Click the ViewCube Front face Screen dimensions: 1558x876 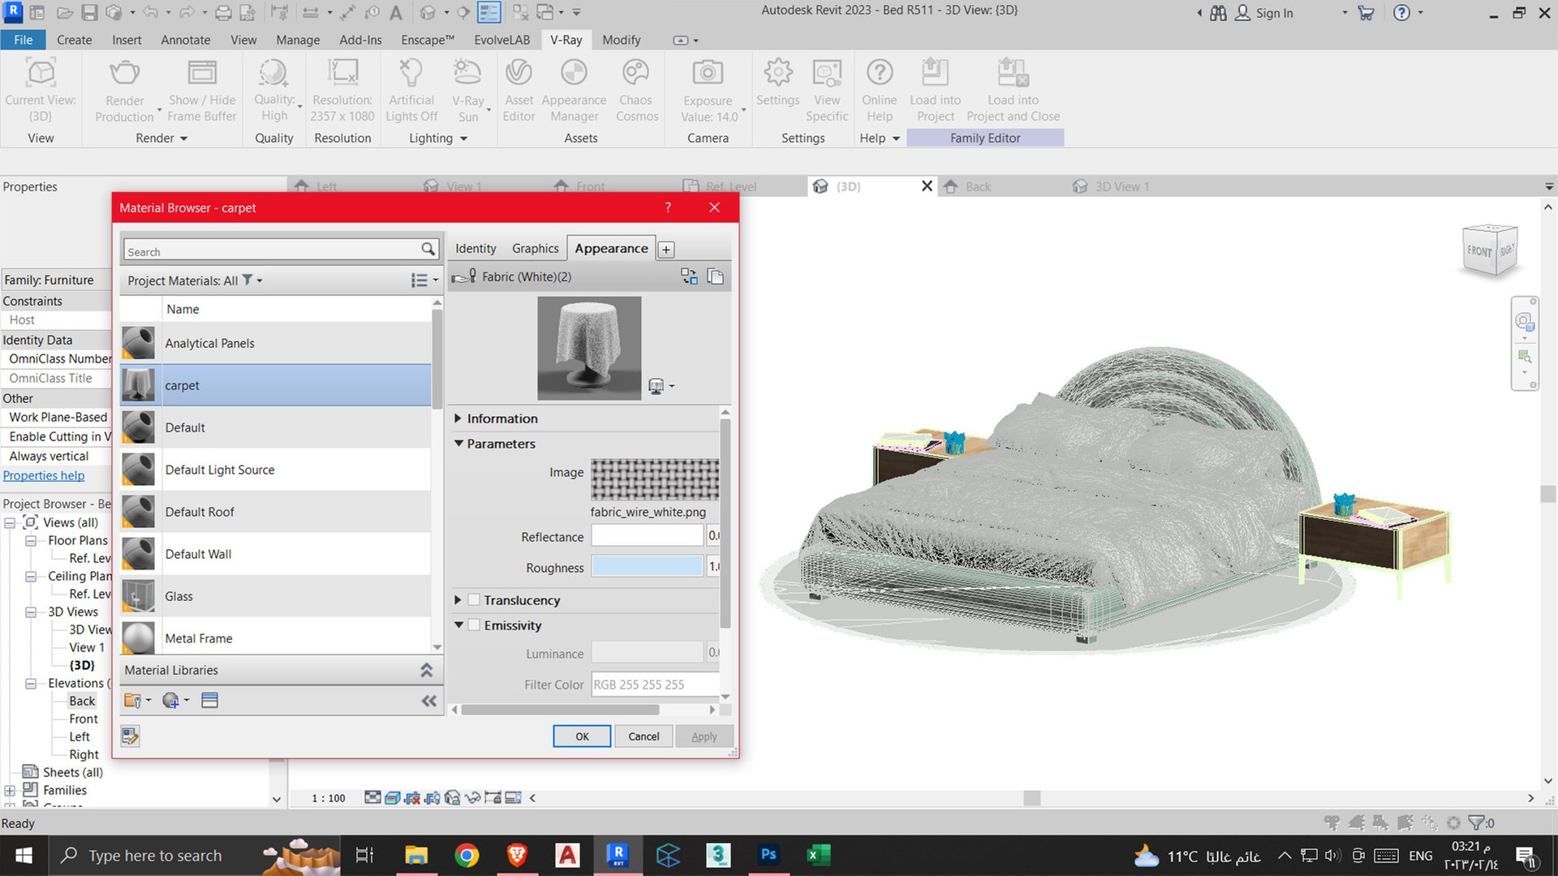[x=1479, y=251]
